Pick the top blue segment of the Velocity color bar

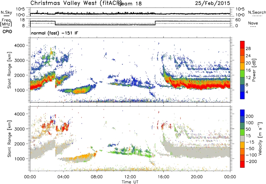point(242,113)
